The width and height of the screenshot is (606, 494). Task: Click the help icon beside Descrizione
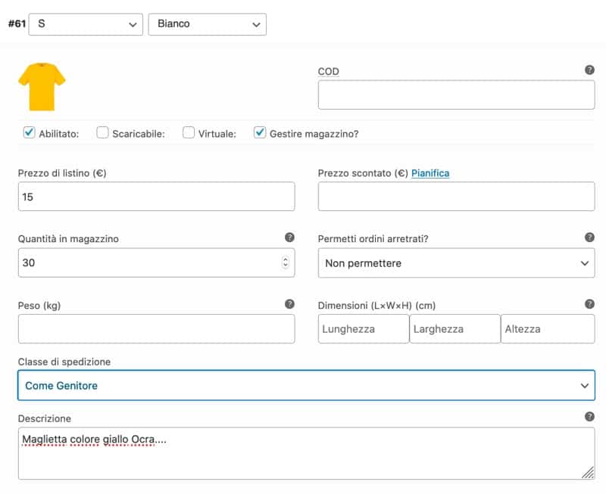(x=589, y=417)
